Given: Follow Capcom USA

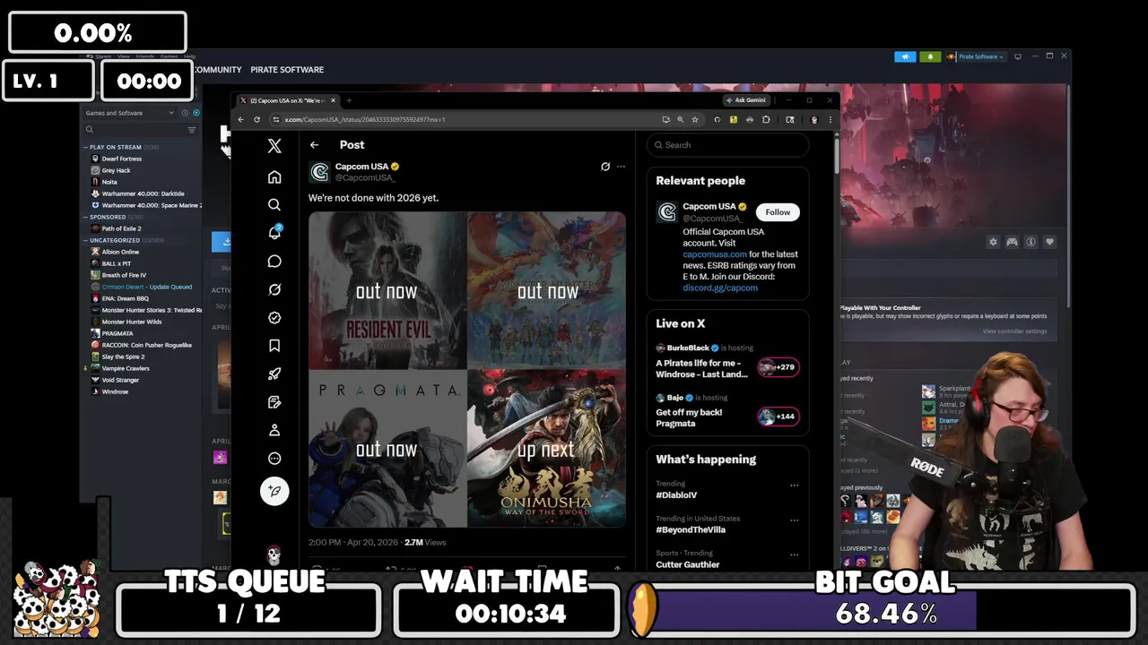Looking at the screenshot, I should click(x=778, y=212).
